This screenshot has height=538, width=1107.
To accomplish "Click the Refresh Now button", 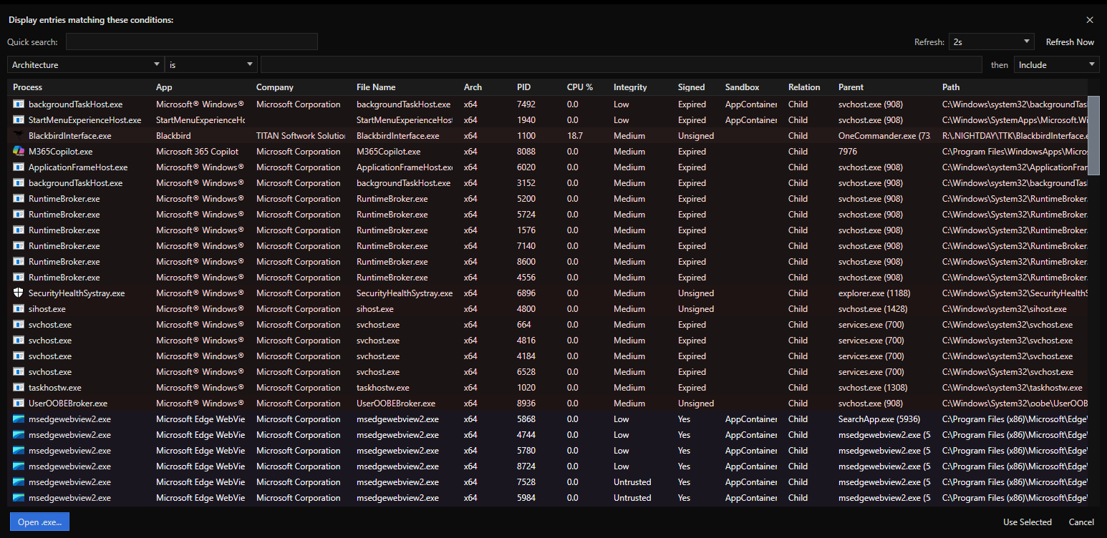I will (1070, 42).
